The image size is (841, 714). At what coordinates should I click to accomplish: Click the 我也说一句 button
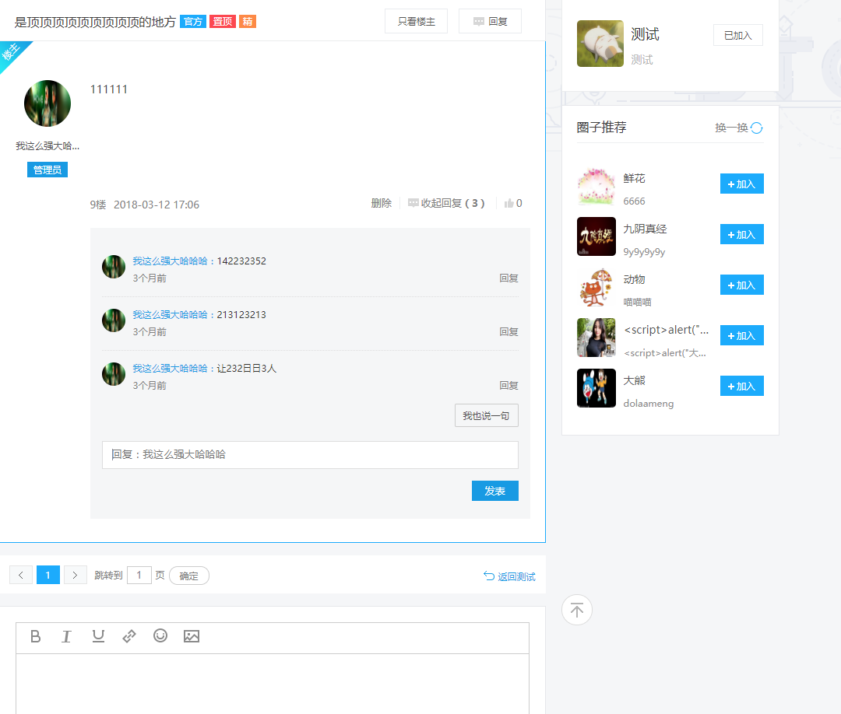pos(486,415)
